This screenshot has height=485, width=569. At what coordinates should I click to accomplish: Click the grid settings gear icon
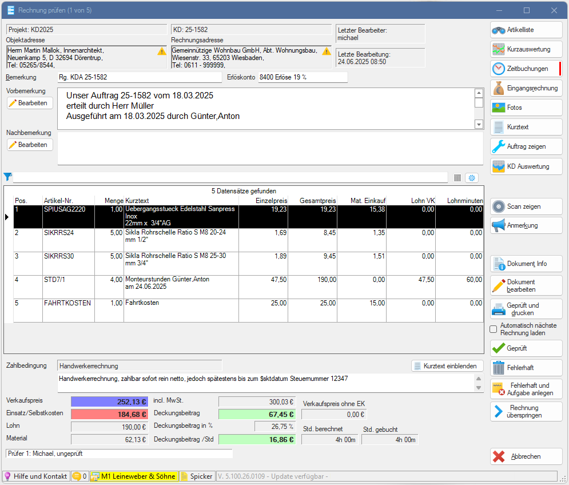tap(472, 178)
